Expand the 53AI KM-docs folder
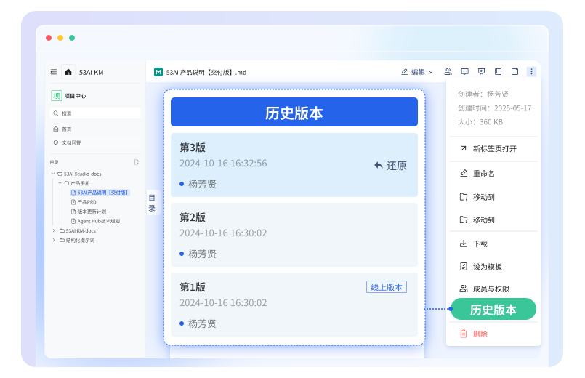585x378 pixels. coord(53,230)
